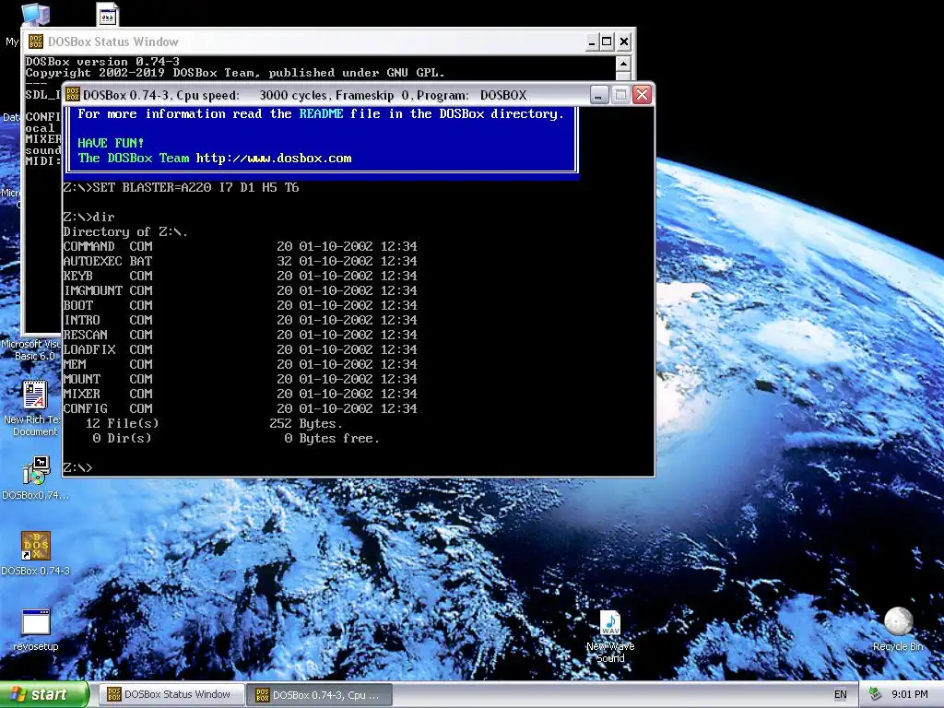Click the DOSBox Status Window title bar icon

coord(36,41)
